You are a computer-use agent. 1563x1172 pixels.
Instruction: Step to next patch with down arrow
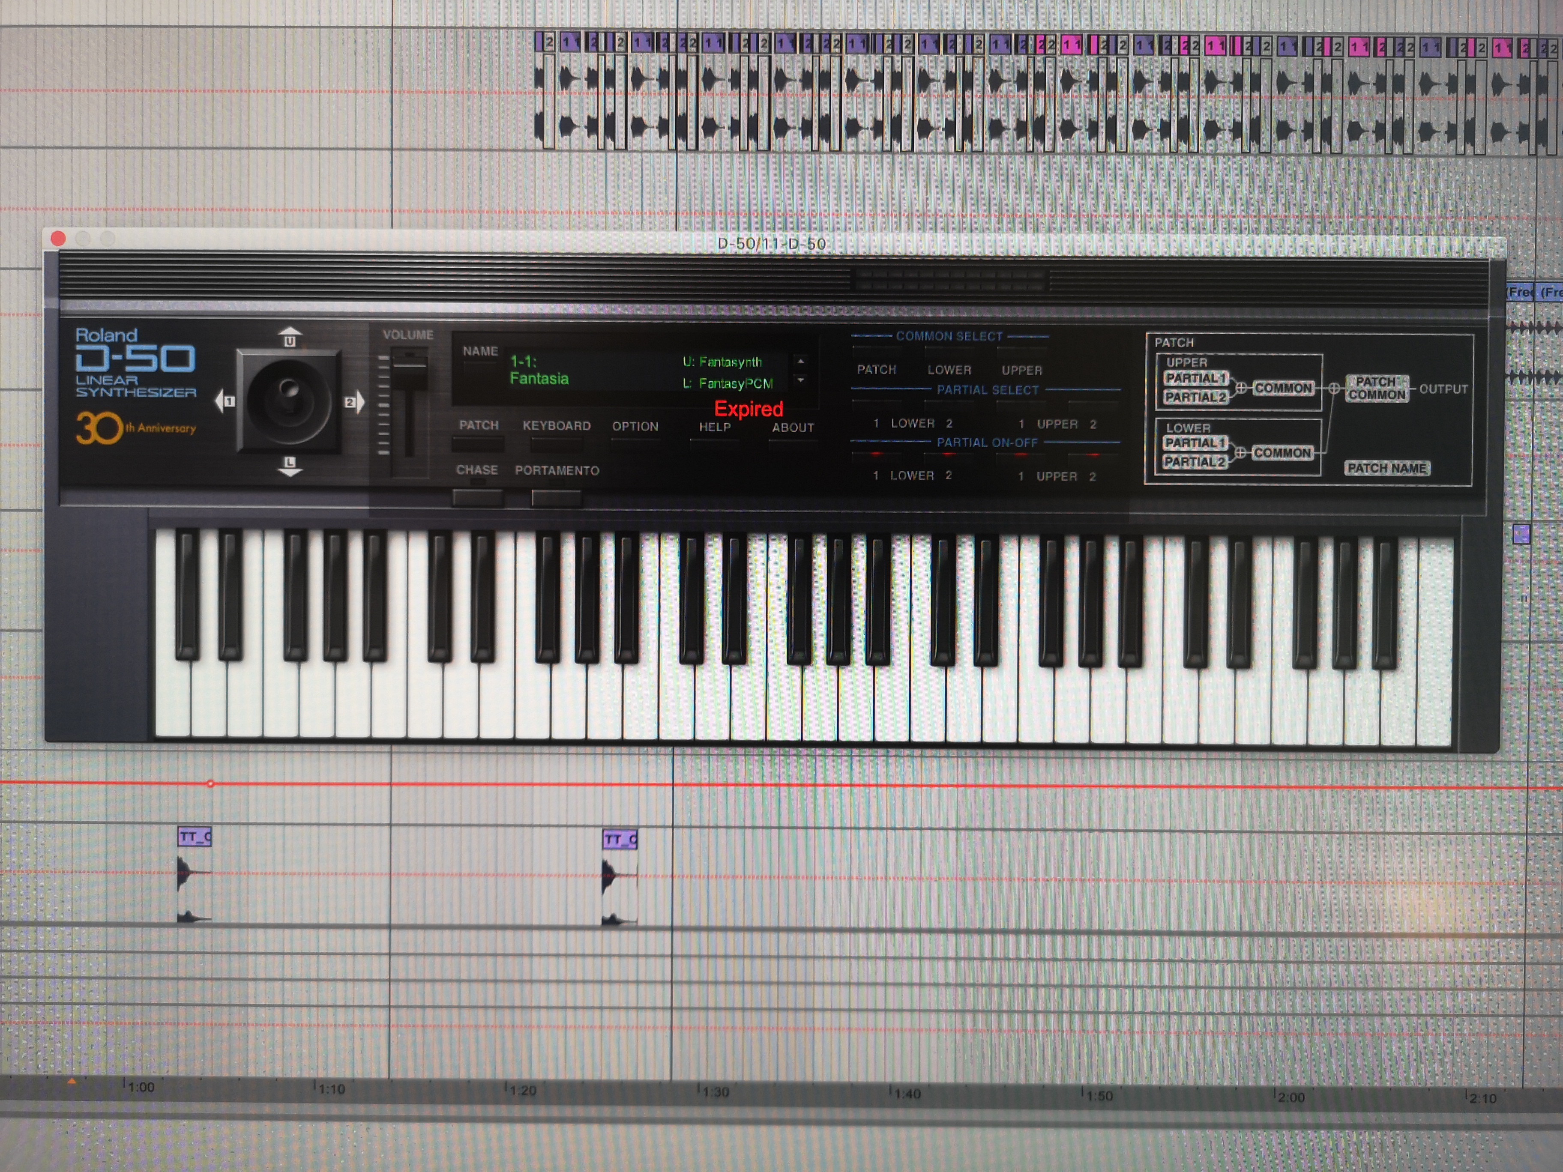(x=800, y=380)
